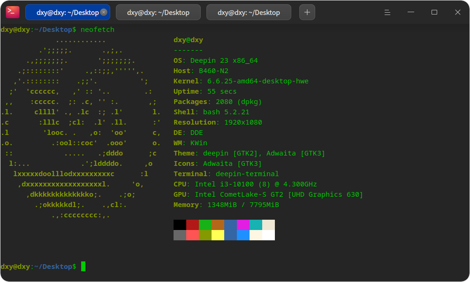Viewport: 470px width, 282px height.
Task: Click the 'Packages: 2080 (dpkg)' line
Action: (x=218, y=102)
